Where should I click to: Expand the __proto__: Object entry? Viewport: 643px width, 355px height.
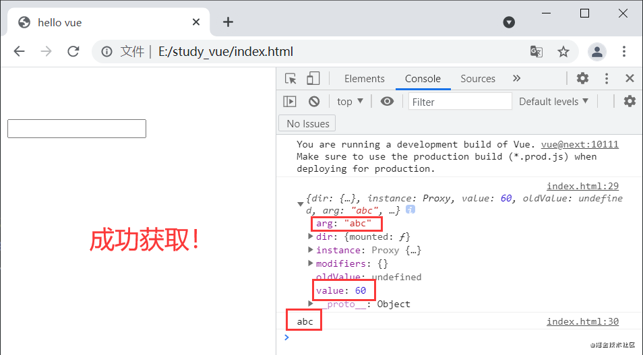pos(311,304)
